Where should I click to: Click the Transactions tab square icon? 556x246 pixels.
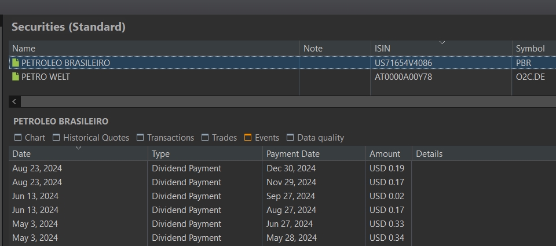point(140,137)
